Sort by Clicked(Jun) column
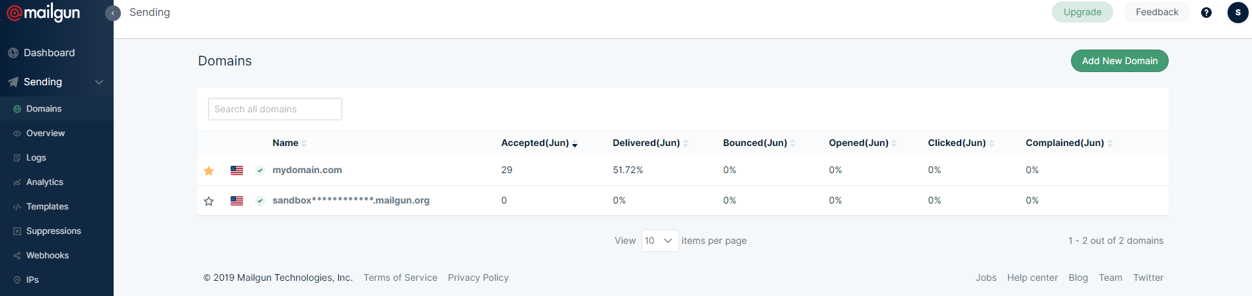The image size is (1252, 296). (961, 143)
